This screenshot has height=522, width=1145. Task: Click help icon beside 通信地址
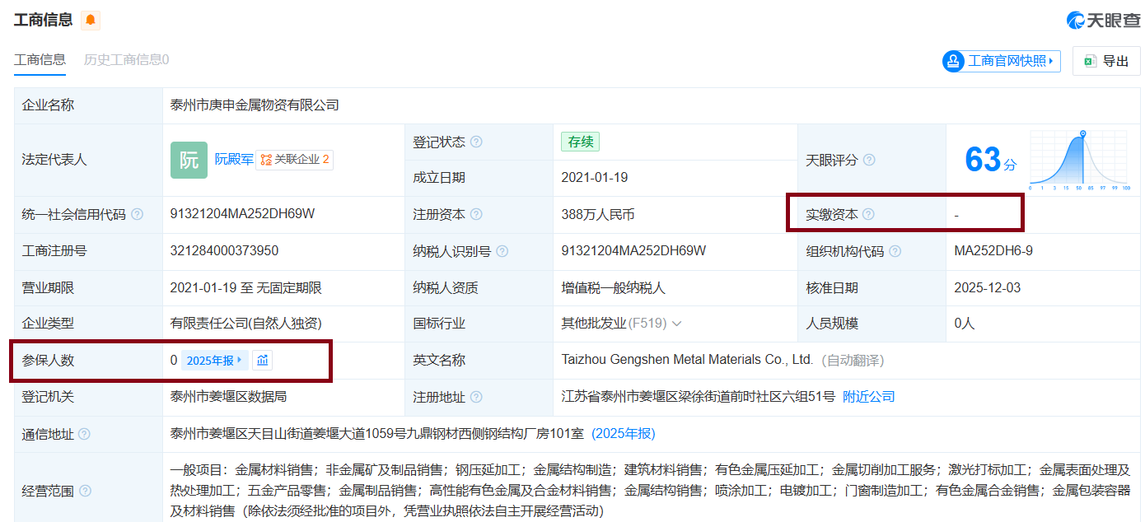(84, 434)
